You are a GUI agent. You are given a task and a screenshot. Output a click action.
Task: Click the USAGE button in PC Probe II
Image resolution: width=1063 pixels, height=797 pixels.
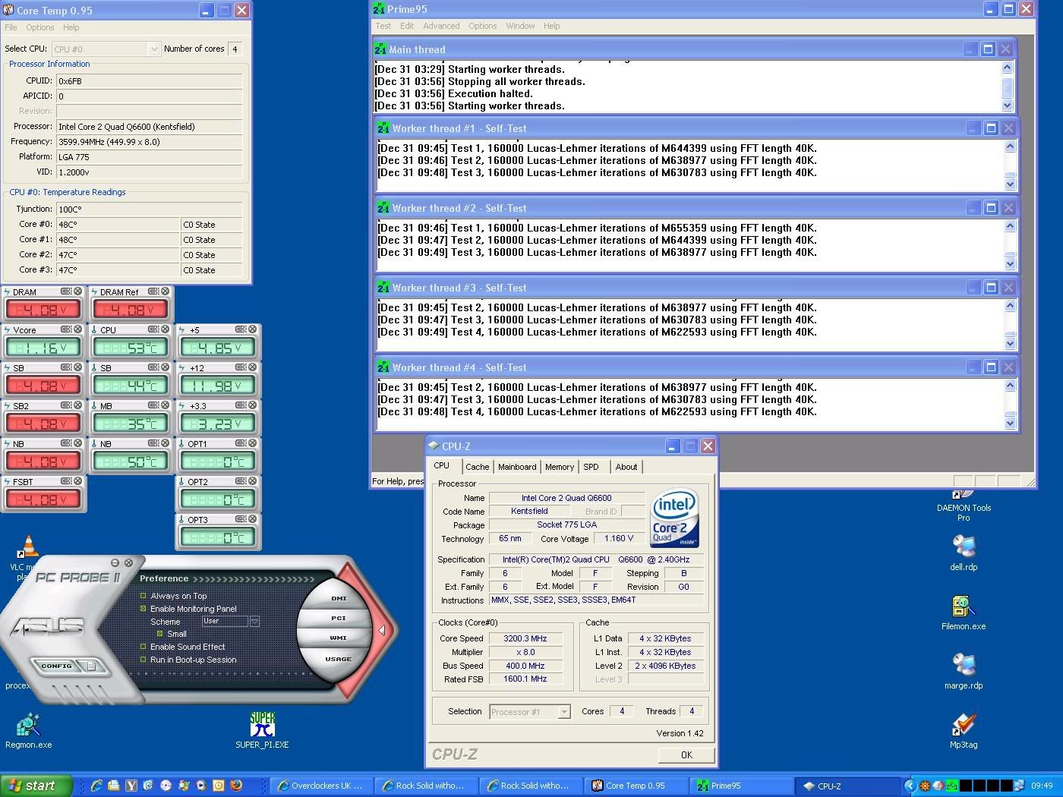pos(339,659)
